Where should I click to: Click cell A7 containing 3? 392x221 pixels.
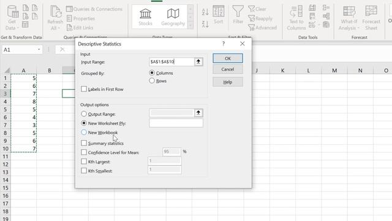(x=23, y=125)
